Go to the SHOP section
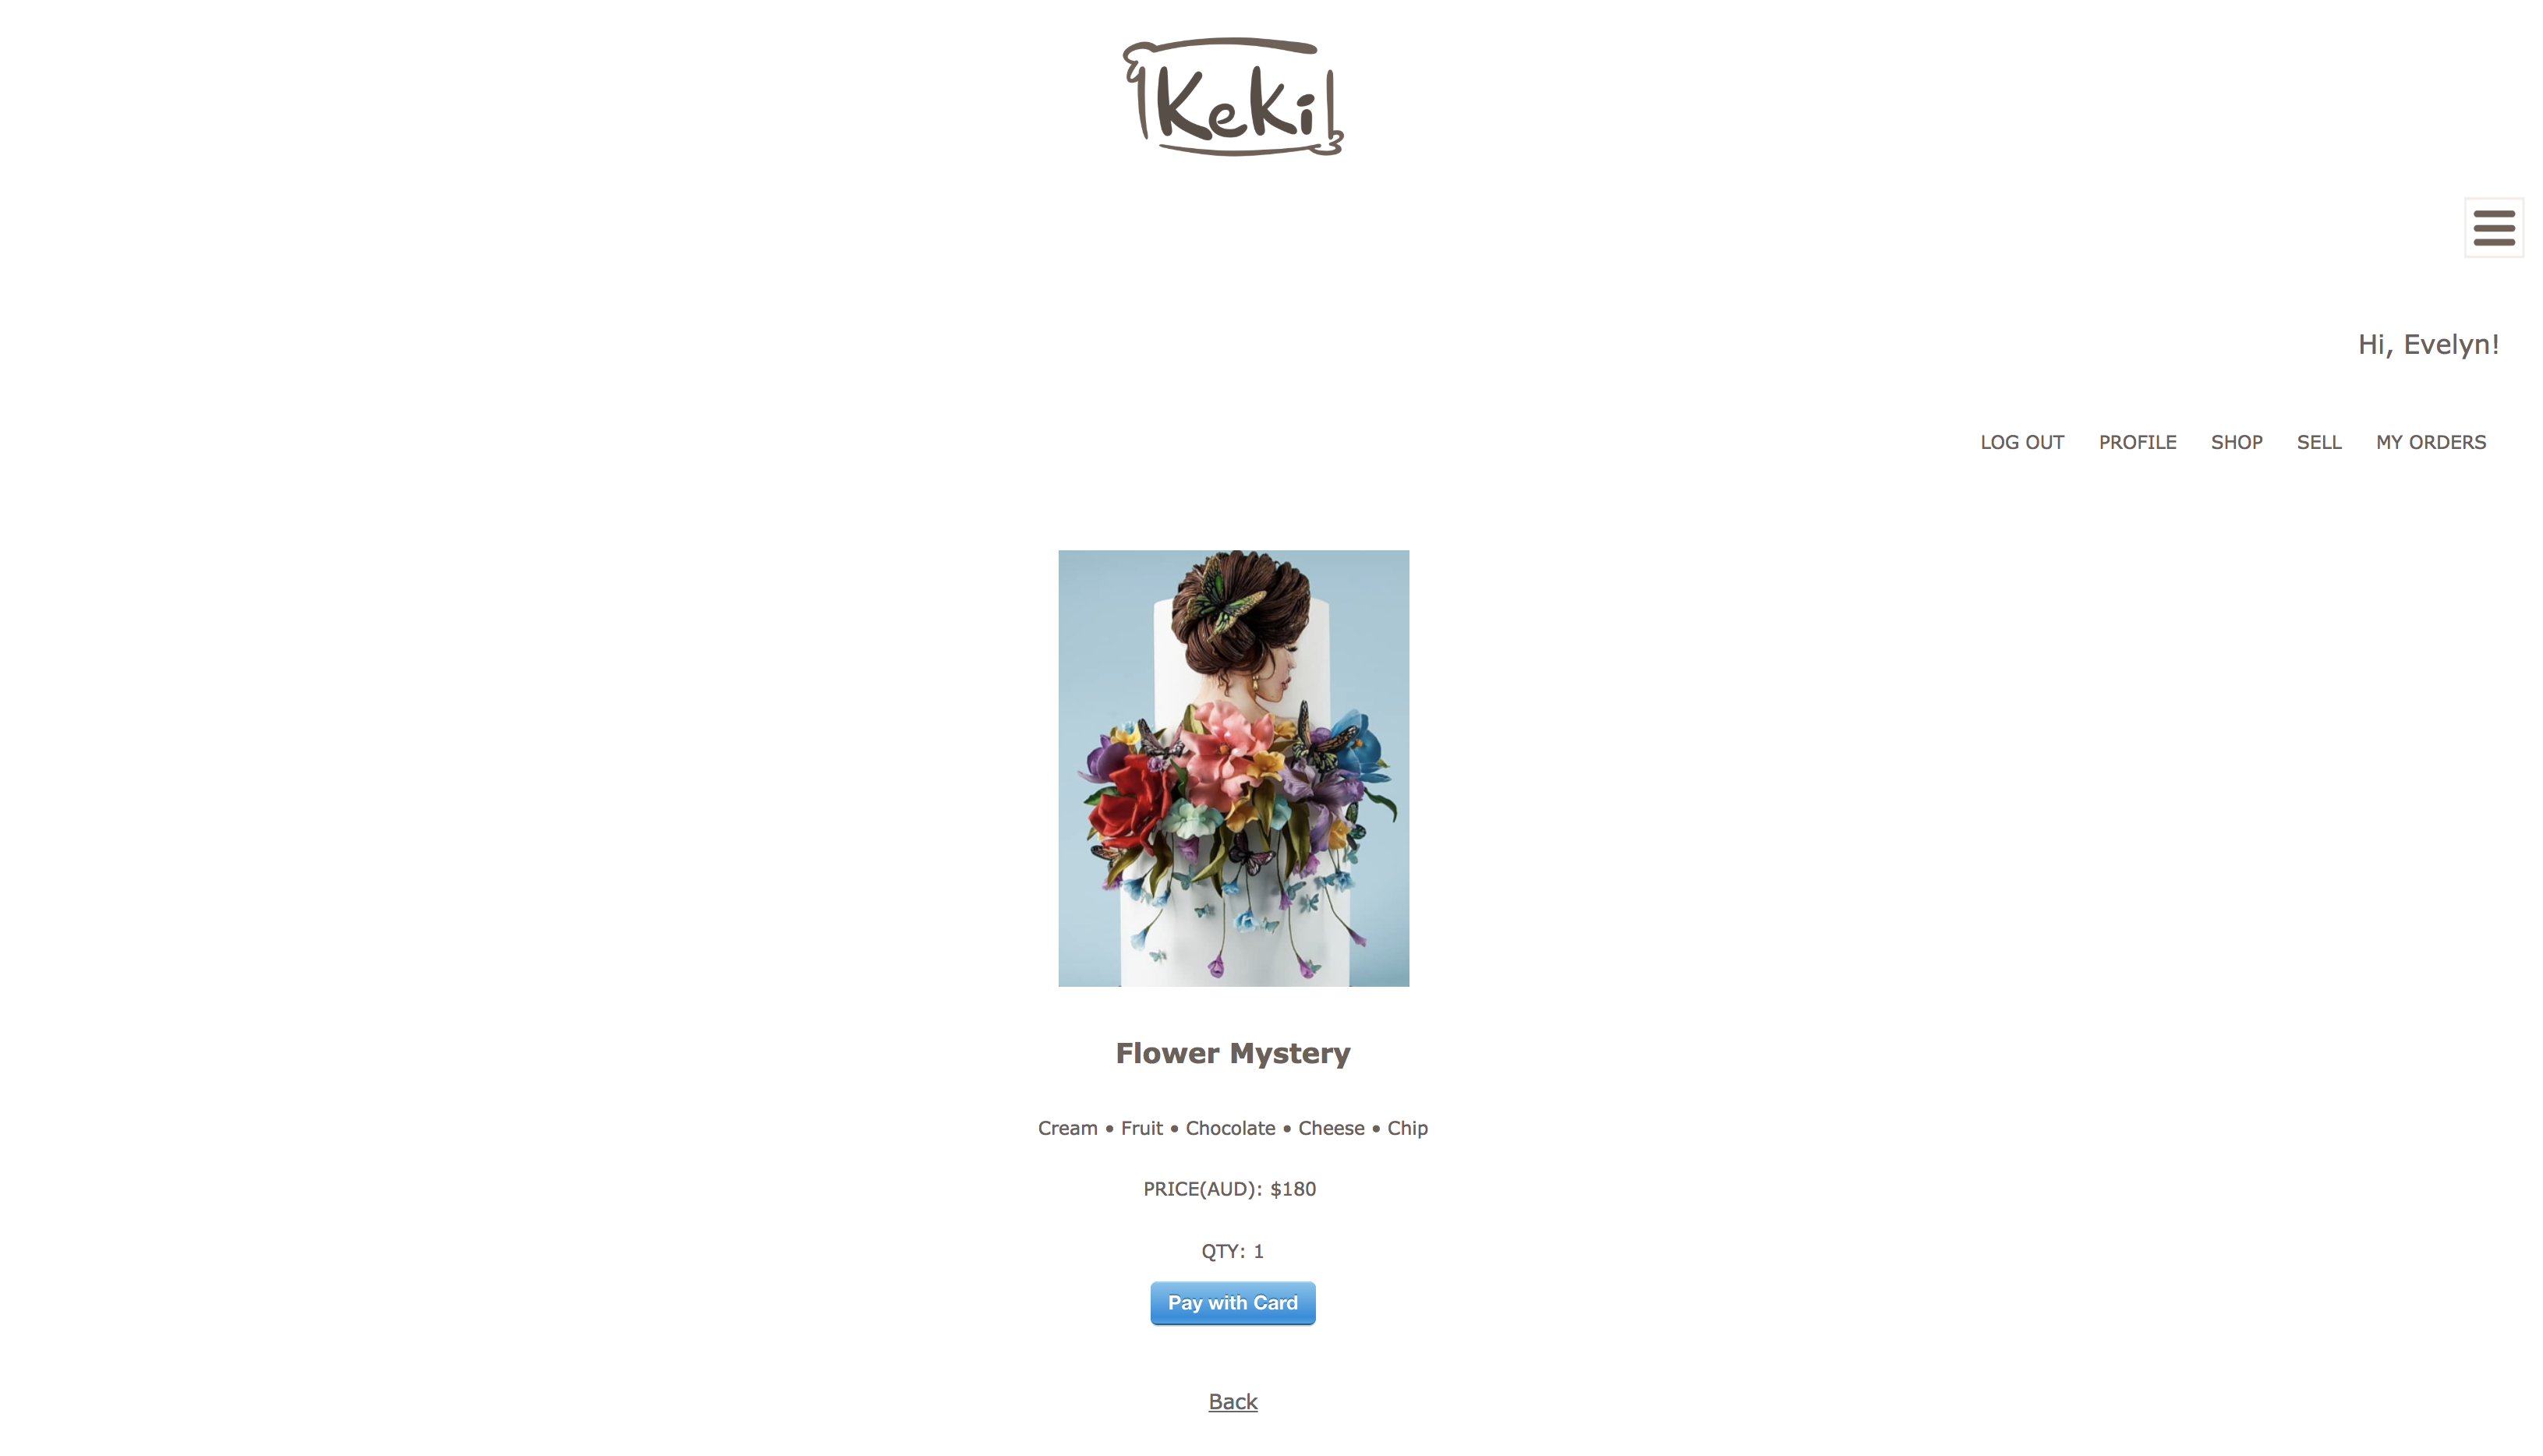Viewport: 2543px width, 1456px height. (x=2236, y=442)
